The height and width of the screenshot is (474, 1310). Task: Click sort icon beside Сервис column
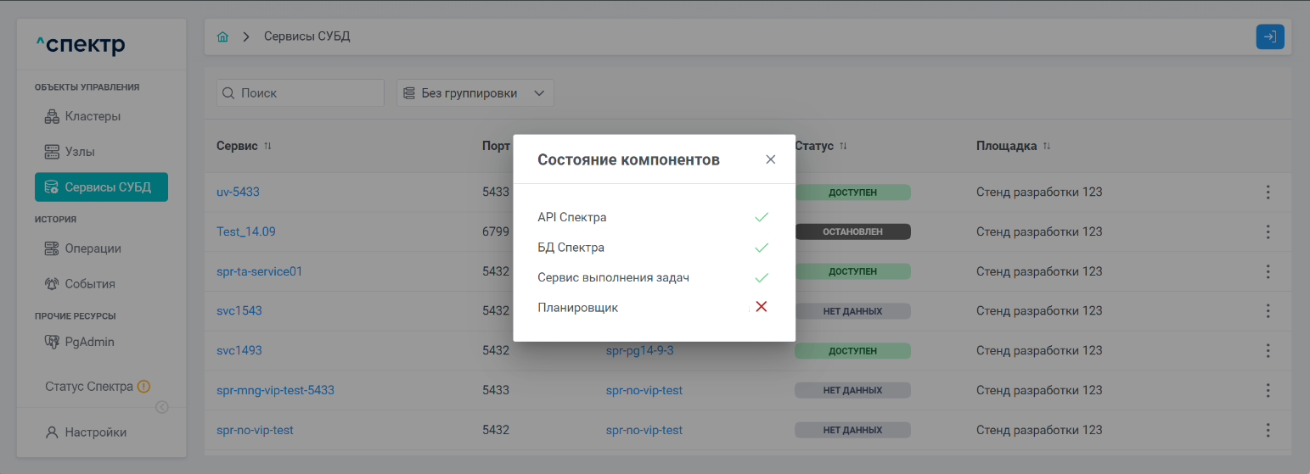[x=268, y=147]
